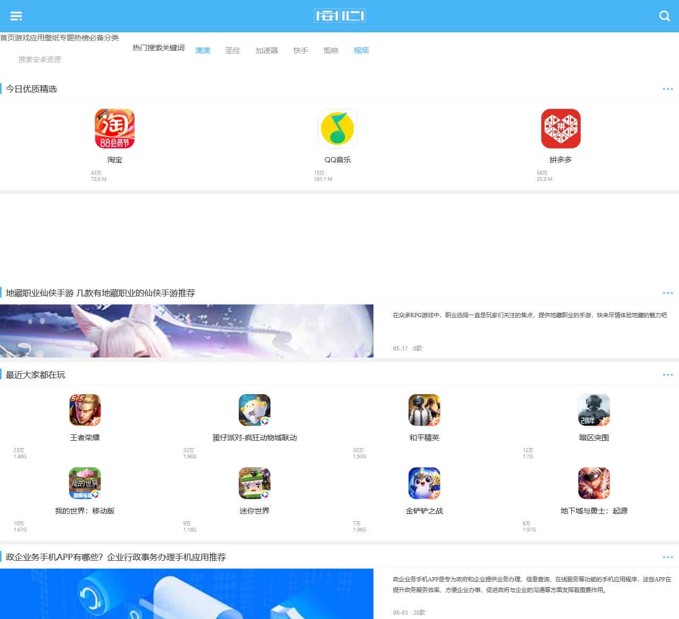Click the 08-03 · 20款 article date
This screenshot has height=619, width=679.
409,613
